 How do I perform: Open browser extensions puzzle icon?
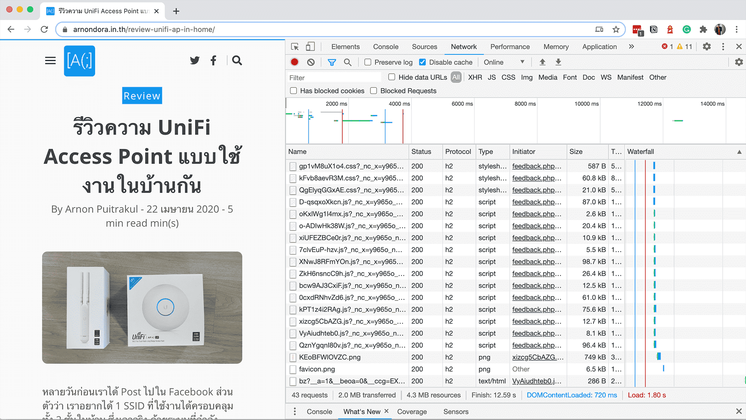(703, 29)
